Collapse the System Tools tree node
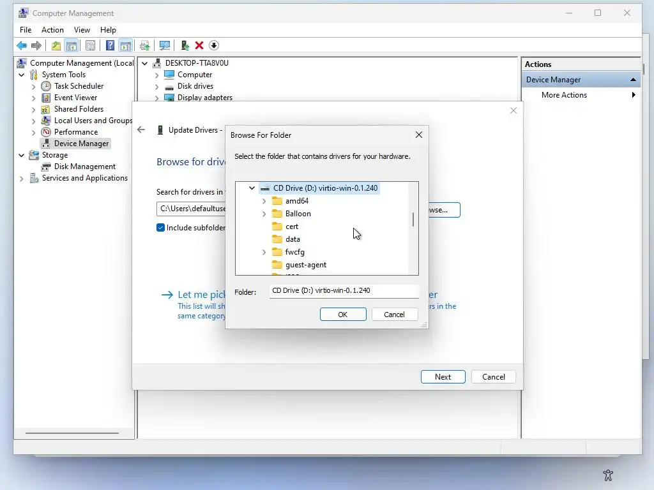Image resolution: width=654 pixels, height=490 pixels. pos(22,75)
